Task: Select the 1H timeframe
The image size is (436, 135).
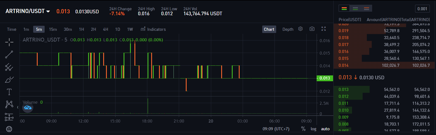Action: (81, 29)
